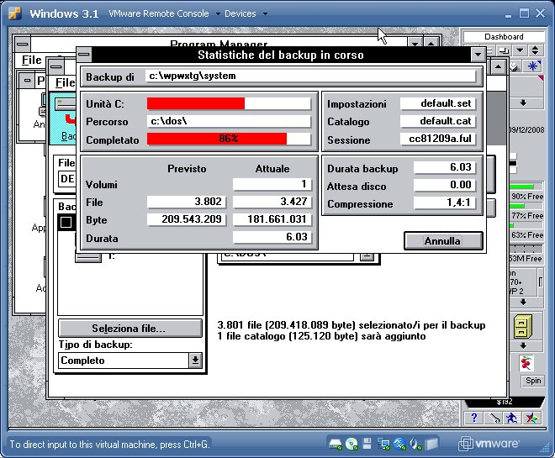
Task: Click the Annulla button to cancel backup
Action: click(x=443, y=241)
